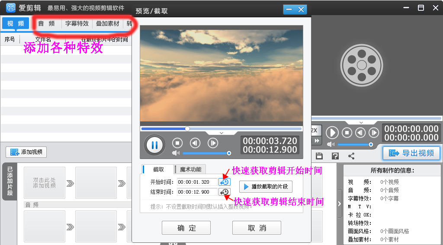The width and height of the screenshot is (443, 245).
Task: Expand the chevron below the dialog progress bar
Action: click(221, 133)
